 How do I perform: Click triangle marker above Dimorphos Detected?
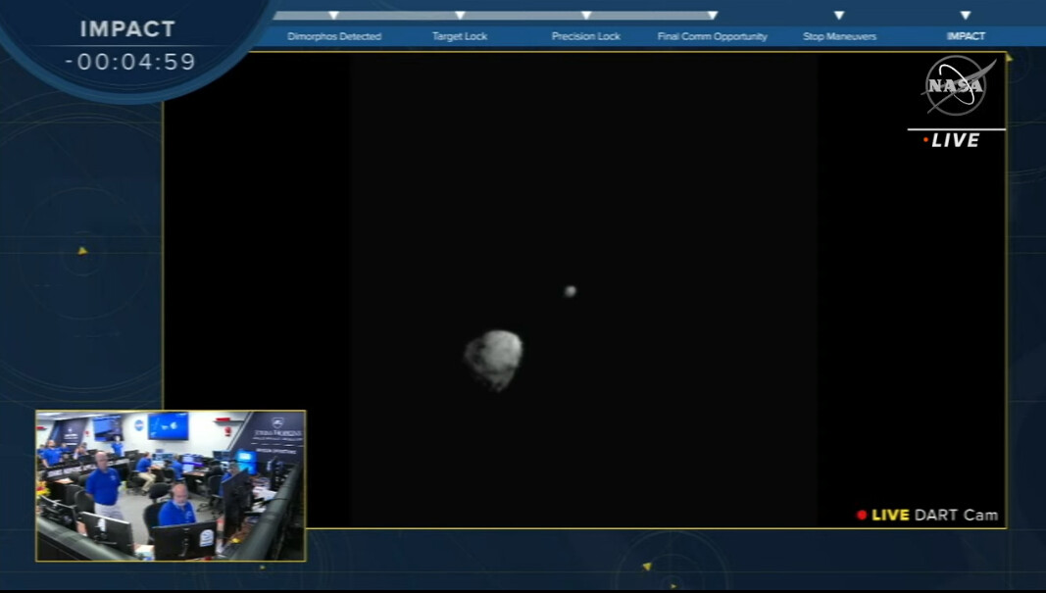coord(333,16)
